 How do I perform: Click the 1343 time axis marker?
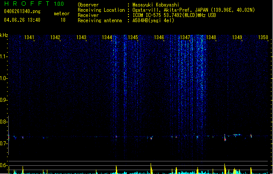pos(81,37)
